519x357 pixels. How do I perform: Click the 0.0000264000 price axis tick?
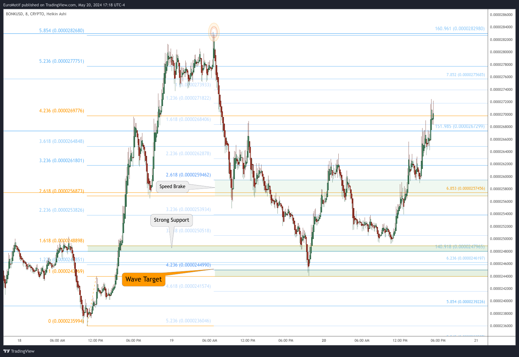[501, 152]
